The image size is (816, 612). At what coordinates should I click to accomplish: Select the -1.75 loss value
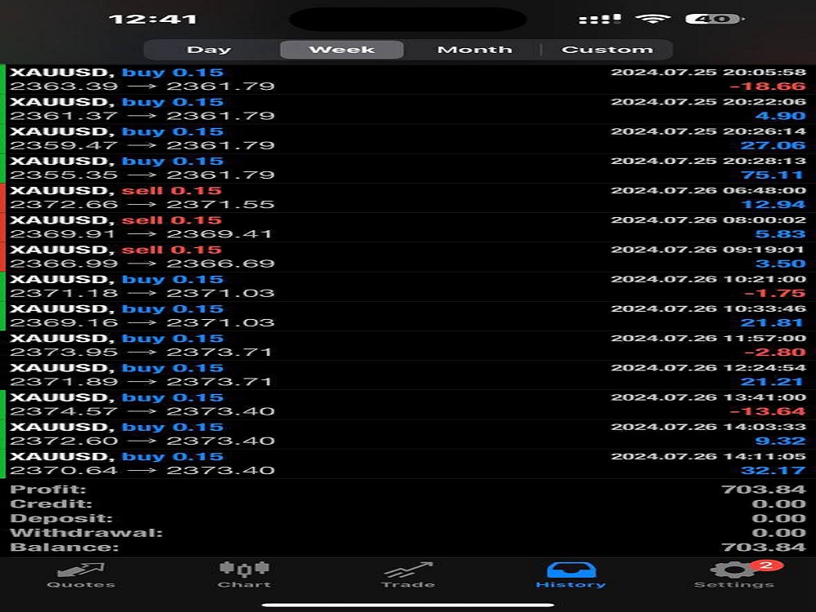pos(775,294)
